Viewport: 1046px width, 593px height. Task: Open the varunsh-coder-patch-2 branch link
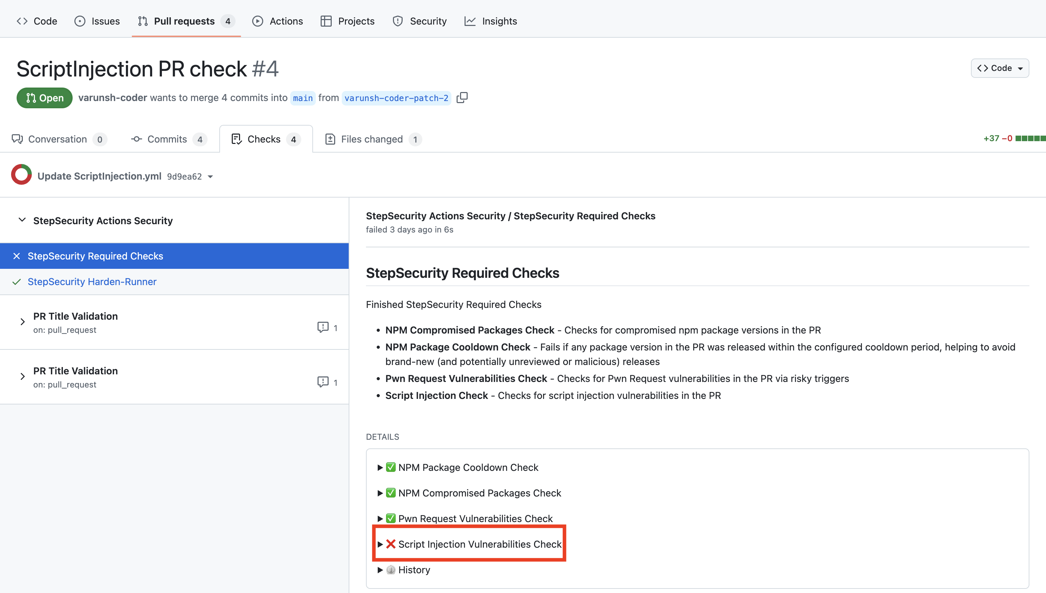click(396, 98)
